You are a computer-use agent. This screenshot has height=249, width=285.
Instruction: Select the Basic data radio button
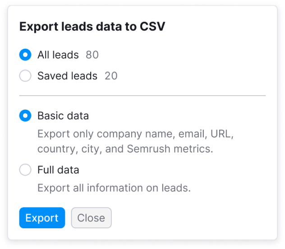pos(25,115)
